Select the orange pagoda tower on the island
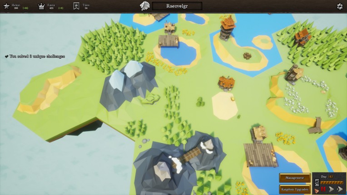Viewport: 347px width, 195px height. coord(227,28)
